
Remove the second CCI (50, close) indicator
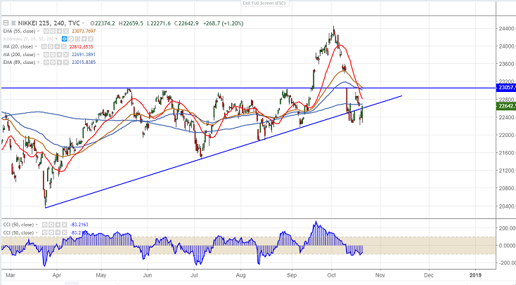(x=65, y=232)
